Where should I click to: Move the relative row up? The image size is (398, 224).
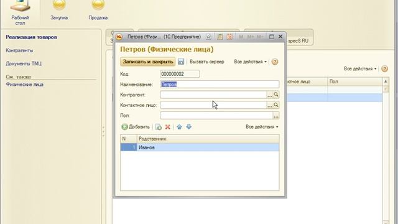pos(179,127)
